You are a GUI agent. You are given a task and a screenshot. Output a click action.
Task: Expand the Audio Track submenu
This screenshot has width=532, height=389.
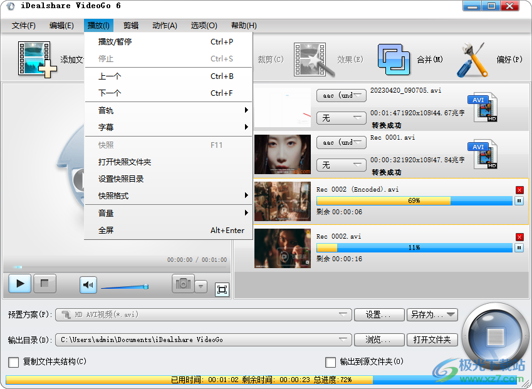pos(169,110)
